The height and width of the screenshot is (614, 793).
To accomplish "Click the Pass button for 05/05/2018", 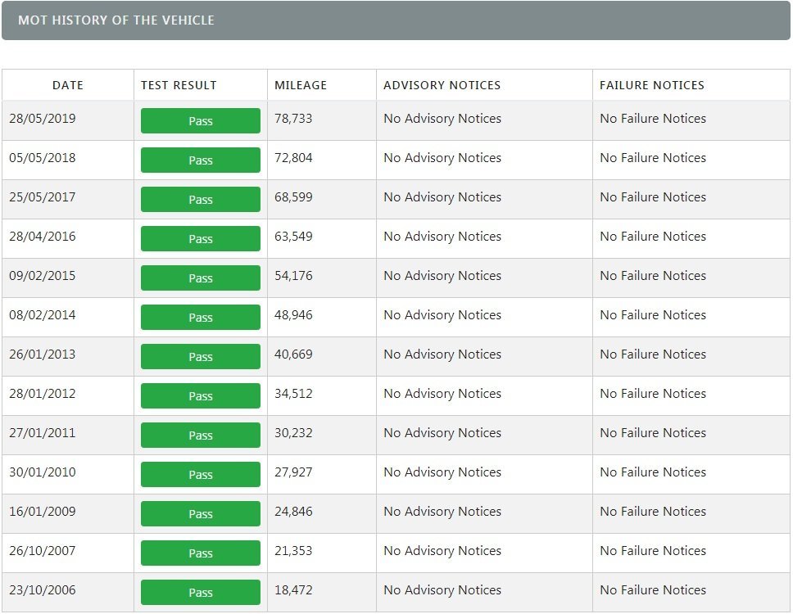I will [x=200, y=160].
